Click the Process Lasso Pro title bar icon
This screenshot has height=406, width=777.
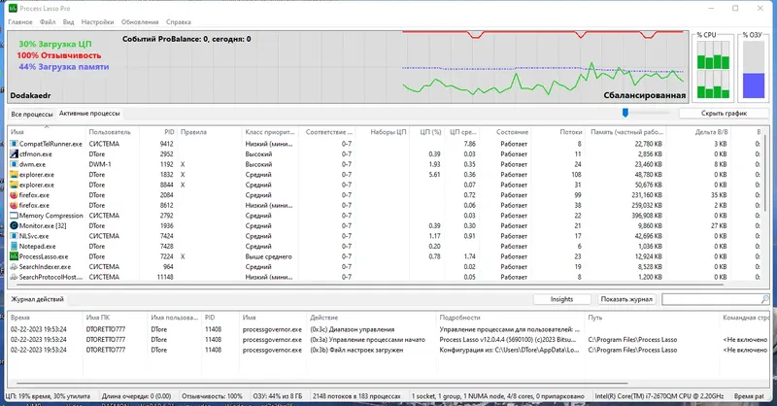[x=13, y=9]
